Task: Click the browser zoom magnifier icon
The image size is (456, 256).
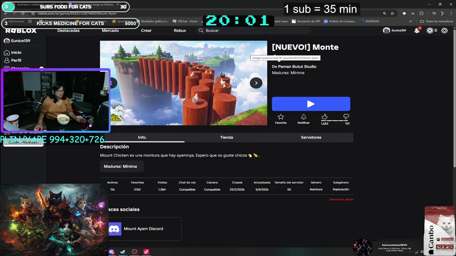Action: pyautogui.click(x=384, y=14)
